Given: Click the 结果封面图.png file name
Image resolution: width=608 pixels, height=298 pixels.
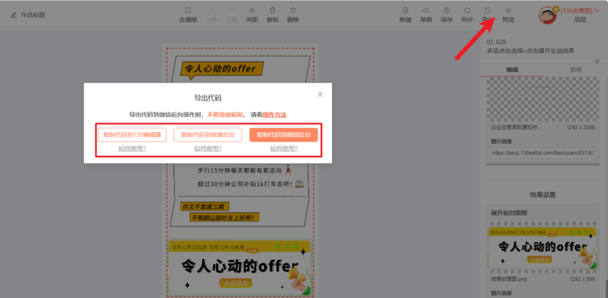Looking at the screenshot, I should (x=509, y=279).
